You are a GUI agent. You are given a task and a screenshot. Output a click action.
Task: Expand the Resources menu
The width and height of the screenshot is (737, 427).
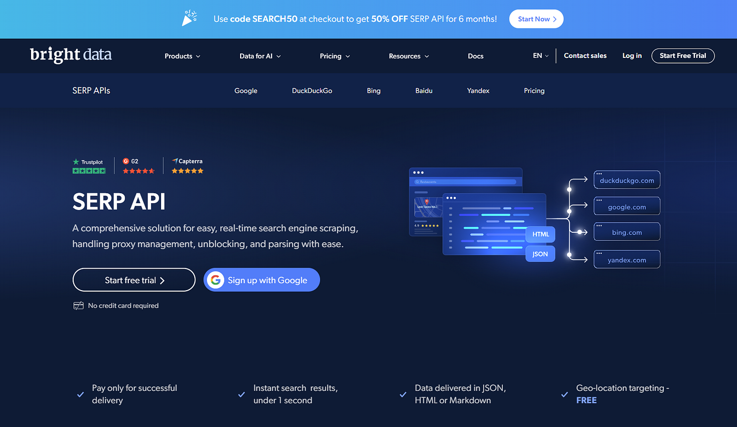coord(409,56)
